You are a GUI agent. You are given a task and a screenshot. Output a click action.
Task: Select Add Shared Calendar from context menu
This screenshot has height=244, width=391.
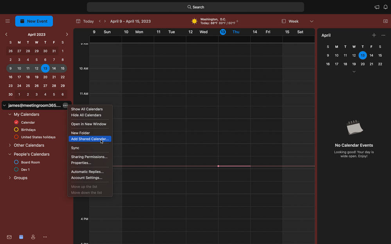[90, 139]
